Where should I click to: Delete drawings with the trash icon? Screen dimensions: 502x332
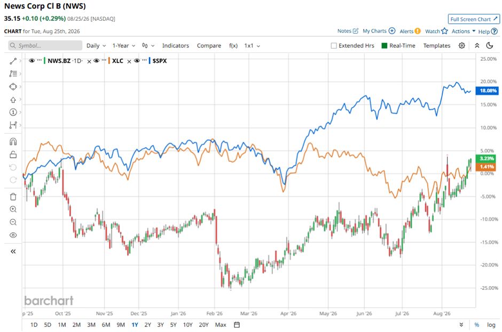click(13, 197)
